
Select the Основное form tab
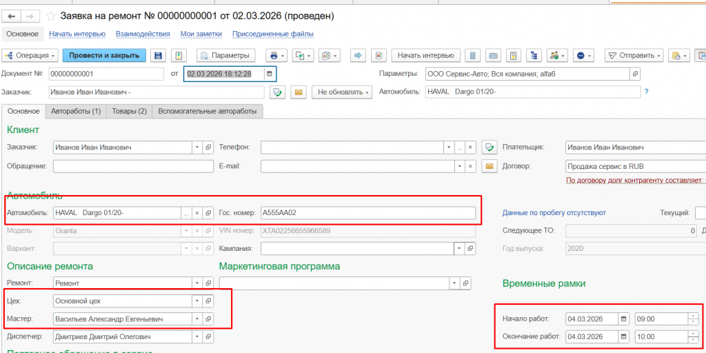tap(23, 111)
